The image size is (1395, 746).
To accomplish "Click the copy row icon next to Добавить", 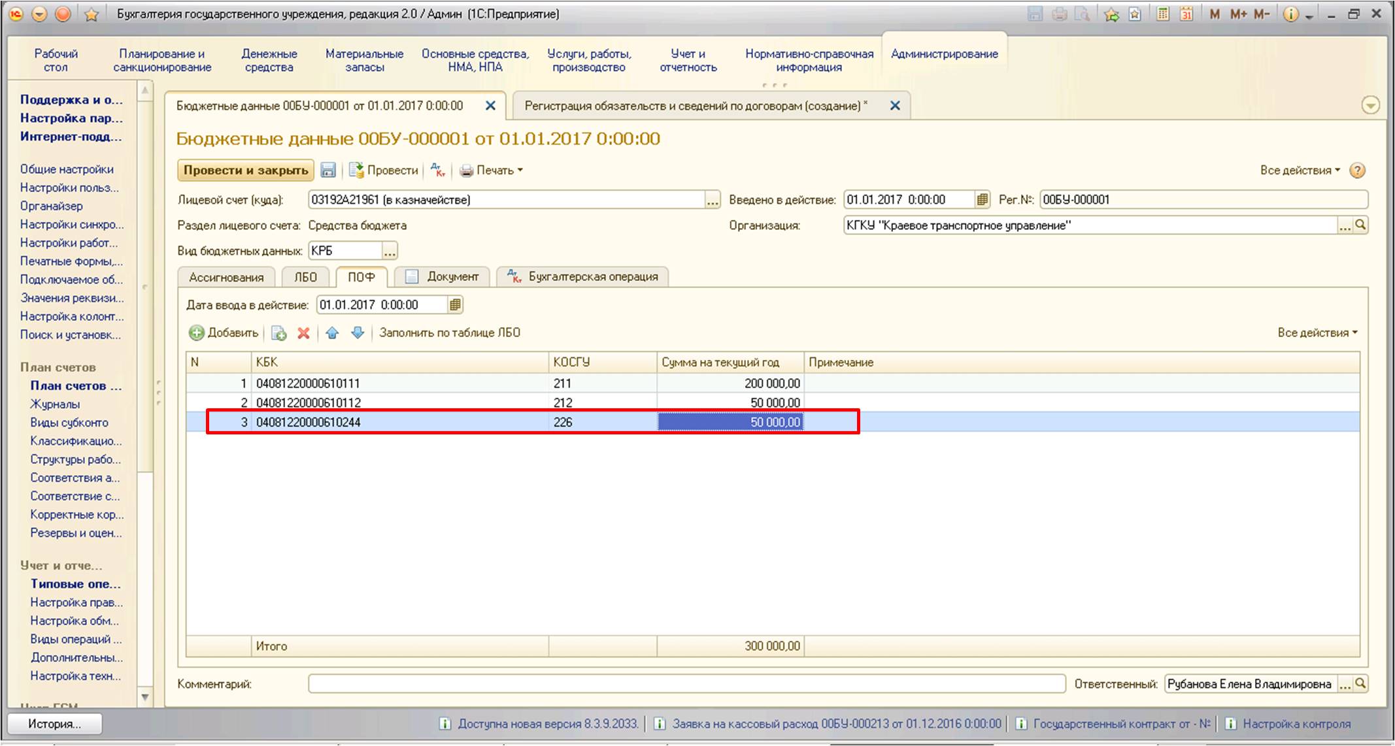I will point(279,333).
